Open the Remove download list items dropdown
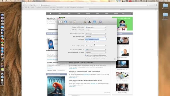This screenshot has width=170, height=96. [95, 52]
